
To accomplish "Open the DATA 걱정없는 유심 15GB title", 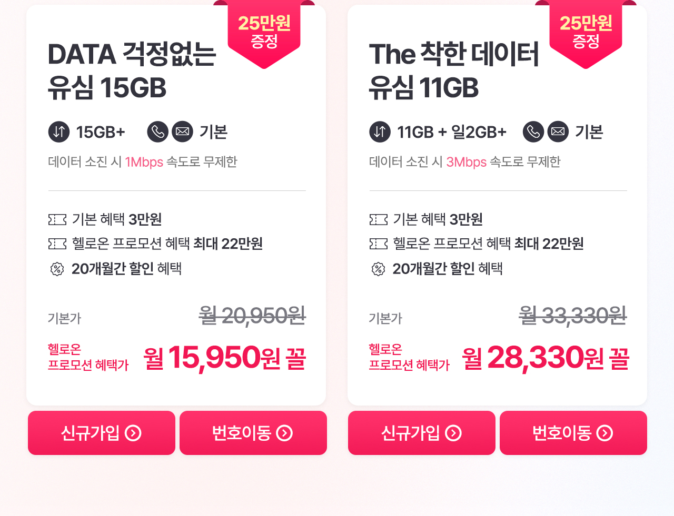I will (132, 71).
